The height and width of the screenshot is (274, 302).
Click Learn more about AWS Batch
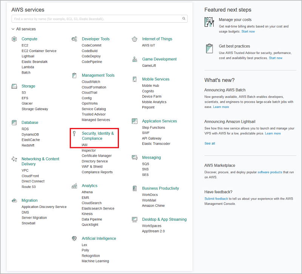click(221, 107)
